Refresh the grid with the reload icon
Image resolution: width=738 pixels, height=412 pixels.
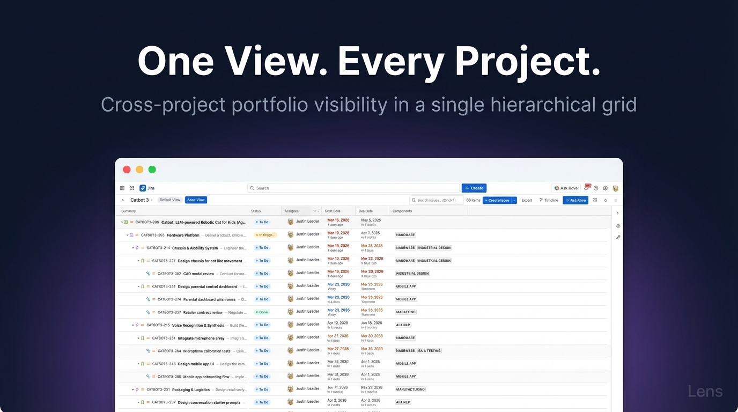pyautogui.click(x=606, y=200)
